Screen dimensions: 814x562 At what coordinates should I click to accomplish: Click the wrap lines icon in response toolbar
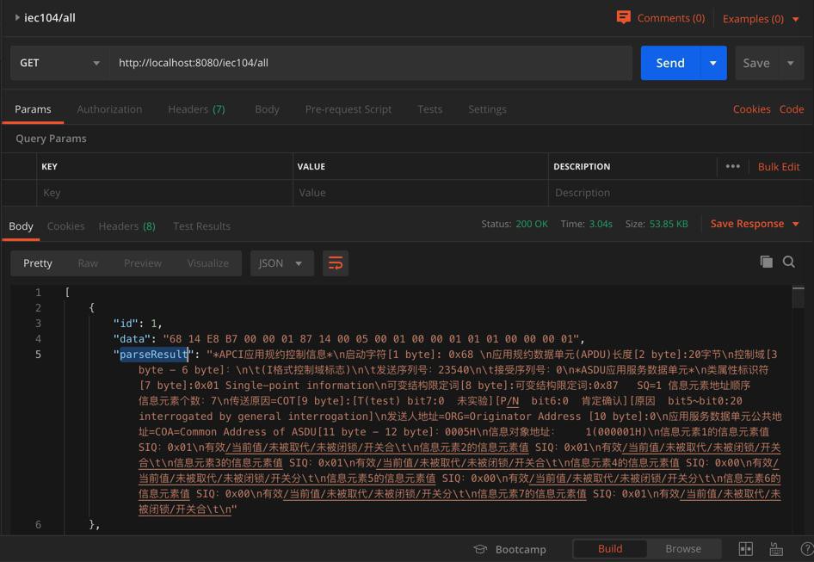336,263
